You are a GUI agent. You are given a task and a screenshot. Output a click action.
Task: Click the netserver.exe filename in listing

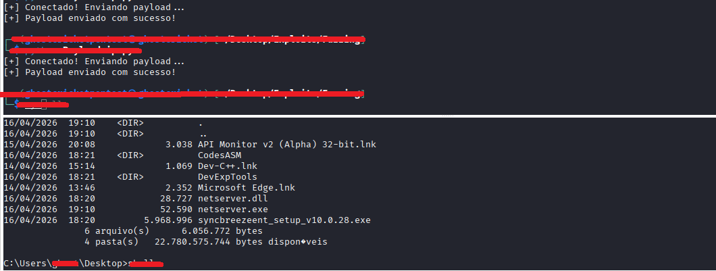233,210
